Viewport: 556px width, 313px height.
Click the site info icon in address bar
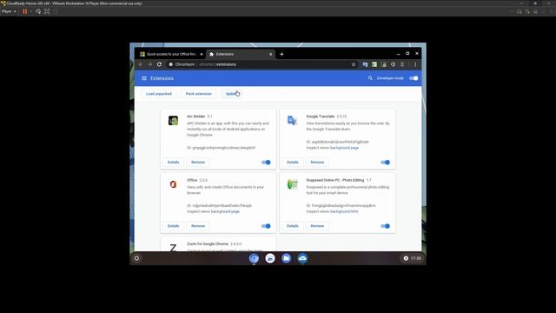(171, 64)
